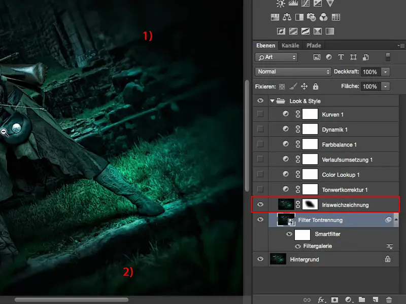Add a Color Balance scales icon
Image resolution: width=406 pixels, height=304 pixels.
coord(287,17)
